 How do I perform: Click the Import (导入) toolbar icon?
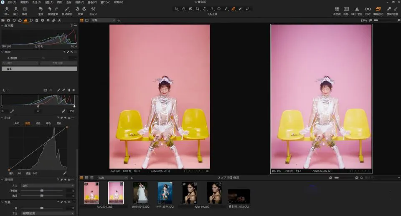coord(7,9)
